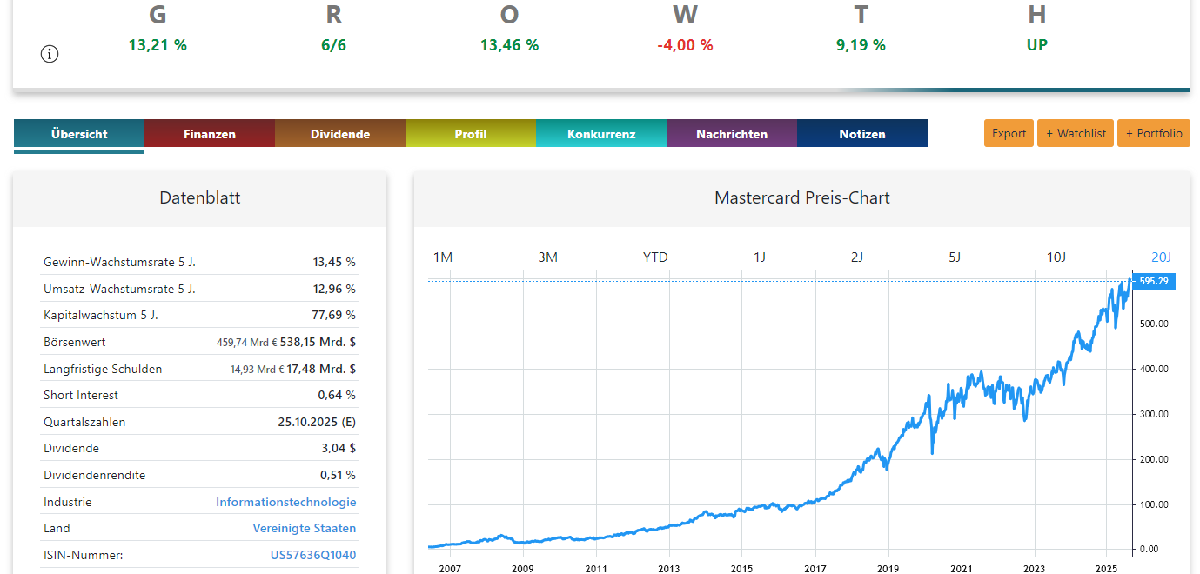Select YTD chart range
The image size is (1200, 574).
click(655, 257)
